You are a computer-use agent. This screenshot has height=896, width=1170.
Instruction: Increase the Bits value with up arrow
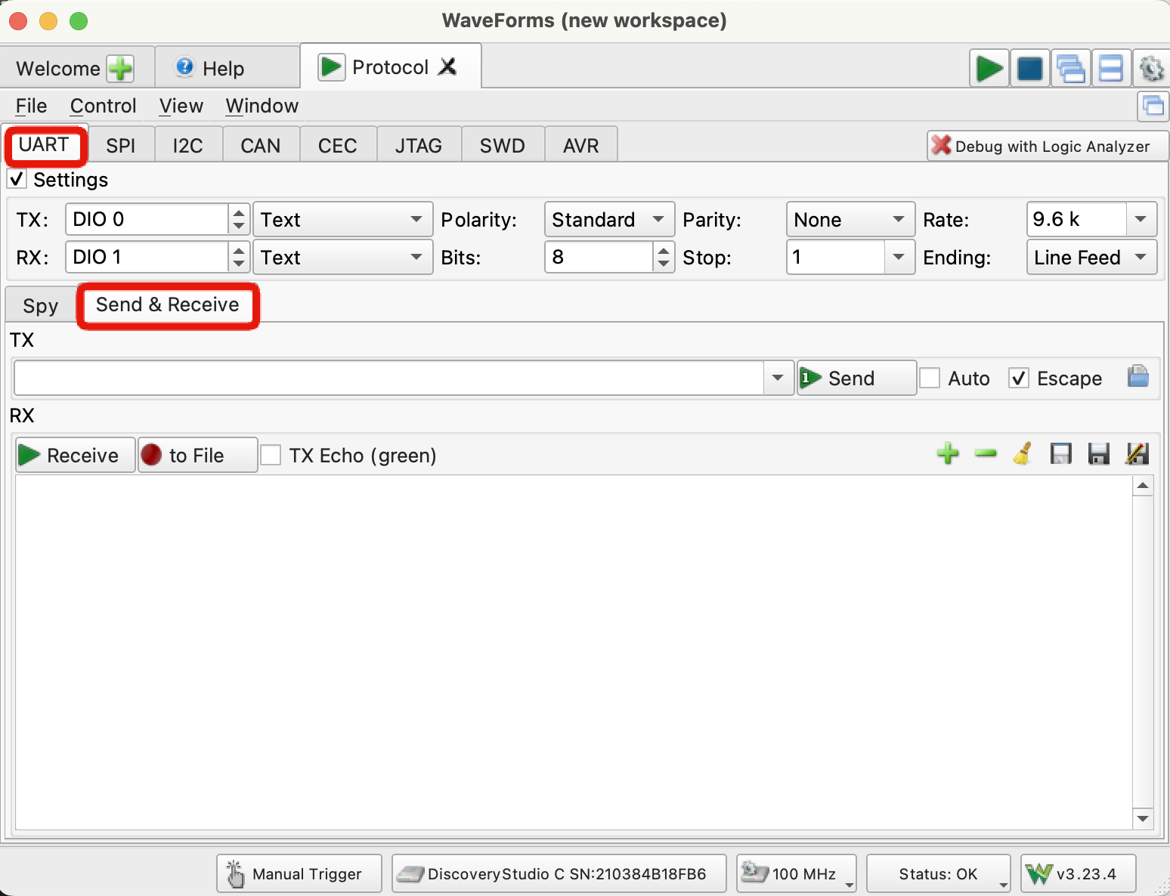click(663, 250)
